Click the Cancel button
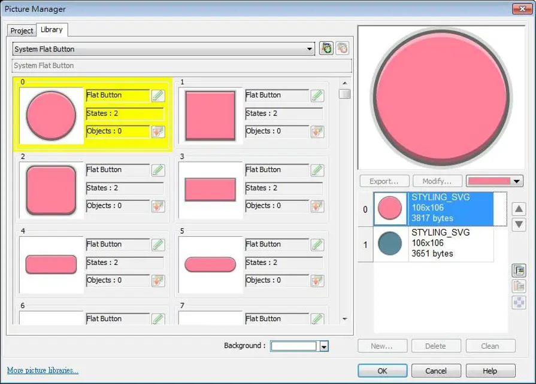 click(436, 371)
